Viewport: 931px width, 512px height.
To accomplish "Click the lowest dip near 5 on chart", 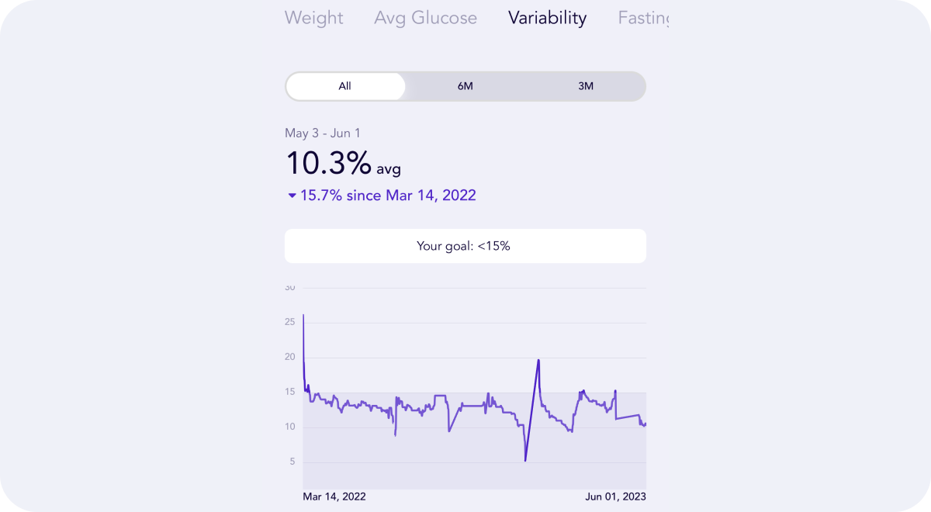I will click(x=525, y=461).
